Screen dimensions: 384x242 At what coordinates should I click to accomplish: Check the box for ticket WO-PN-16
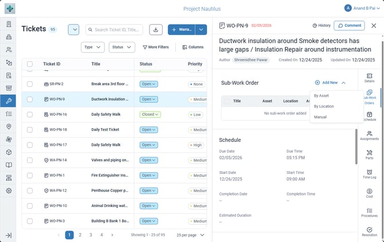click(x=30, y=114)
